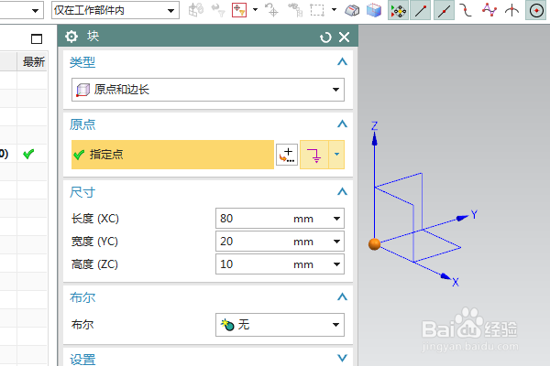Open the partially visible top-left dropdown arrow
The image size is (550, 366).
point(35,10)
